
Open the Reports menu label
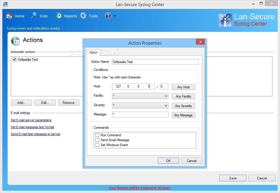[71, 16]
